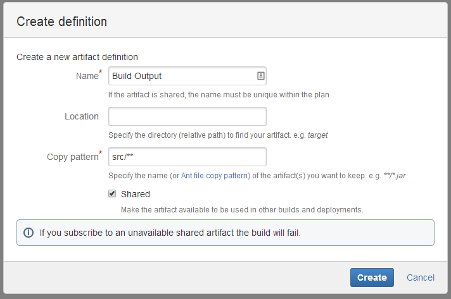Click the Shared checkbox label text
Viewport: 451px width, 299px height.
[x=135, y=194]
